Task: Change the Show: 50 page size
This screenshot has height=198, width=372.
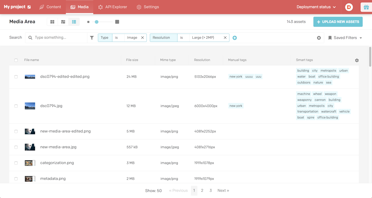Action: (x=153, y=191)
